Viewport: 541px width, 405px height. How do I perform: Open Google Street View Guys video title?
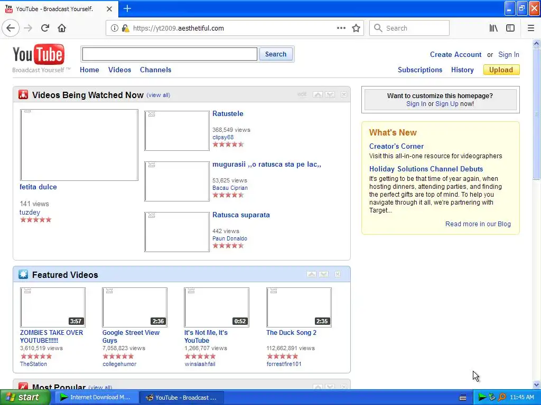coord(131,336)
